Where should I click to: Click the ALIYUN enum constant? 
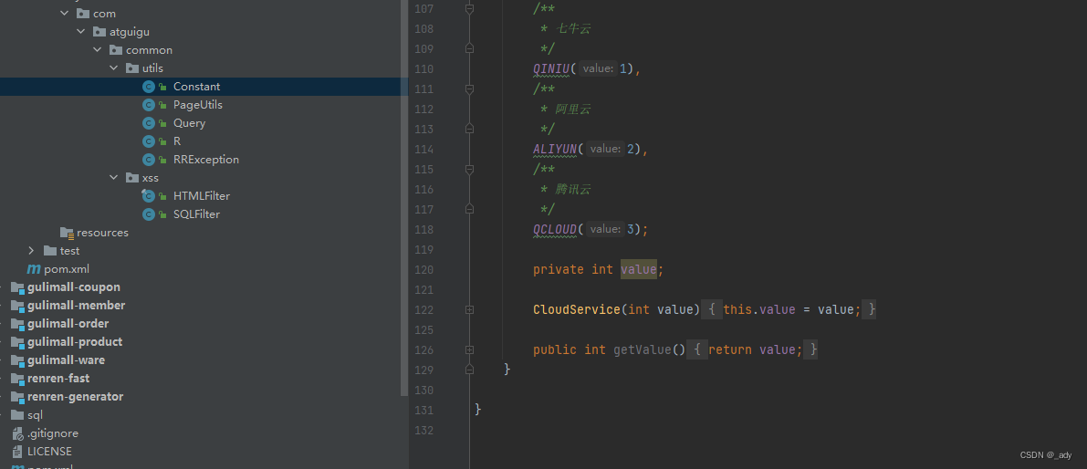pos(555,149)
